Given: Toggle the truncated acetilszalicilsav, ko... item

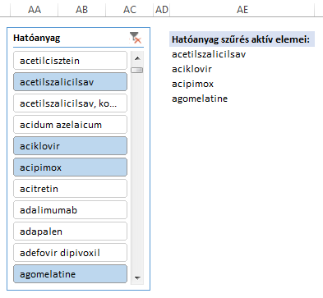Looking at the screenshot, I should [x=70, y=103].
